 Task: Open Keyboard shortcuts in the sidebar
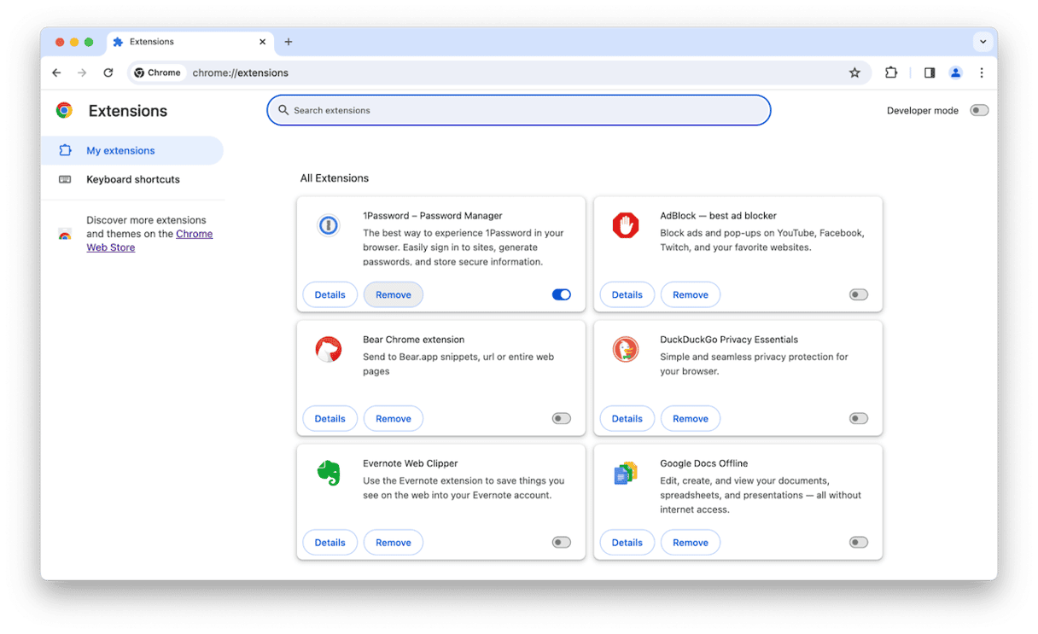pos(132,180)
